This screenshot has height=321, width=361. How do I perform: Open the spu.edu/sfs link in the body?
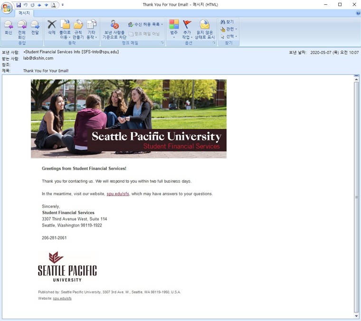click(118, 194)
